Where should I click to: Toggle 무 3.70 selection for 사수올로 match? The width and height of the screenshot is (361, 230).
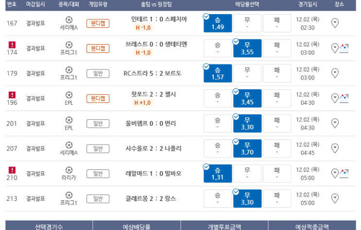[x=247, y=148]
